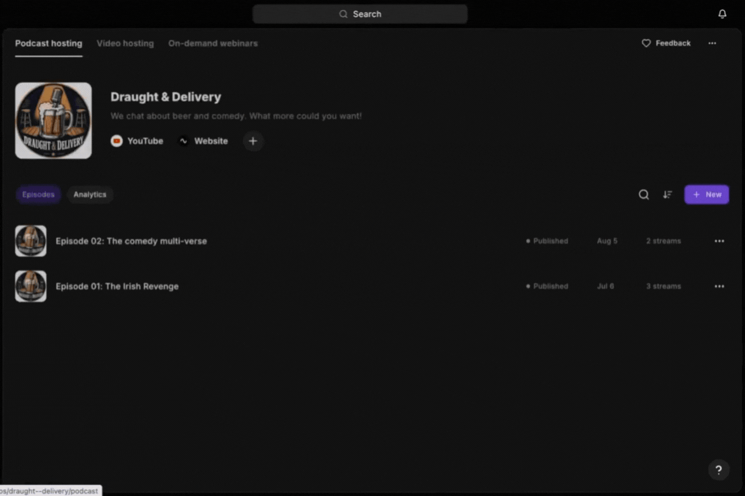The image size is (745, 496).
Task: Switch to the Analytics tab
Action: coord(90,194)
